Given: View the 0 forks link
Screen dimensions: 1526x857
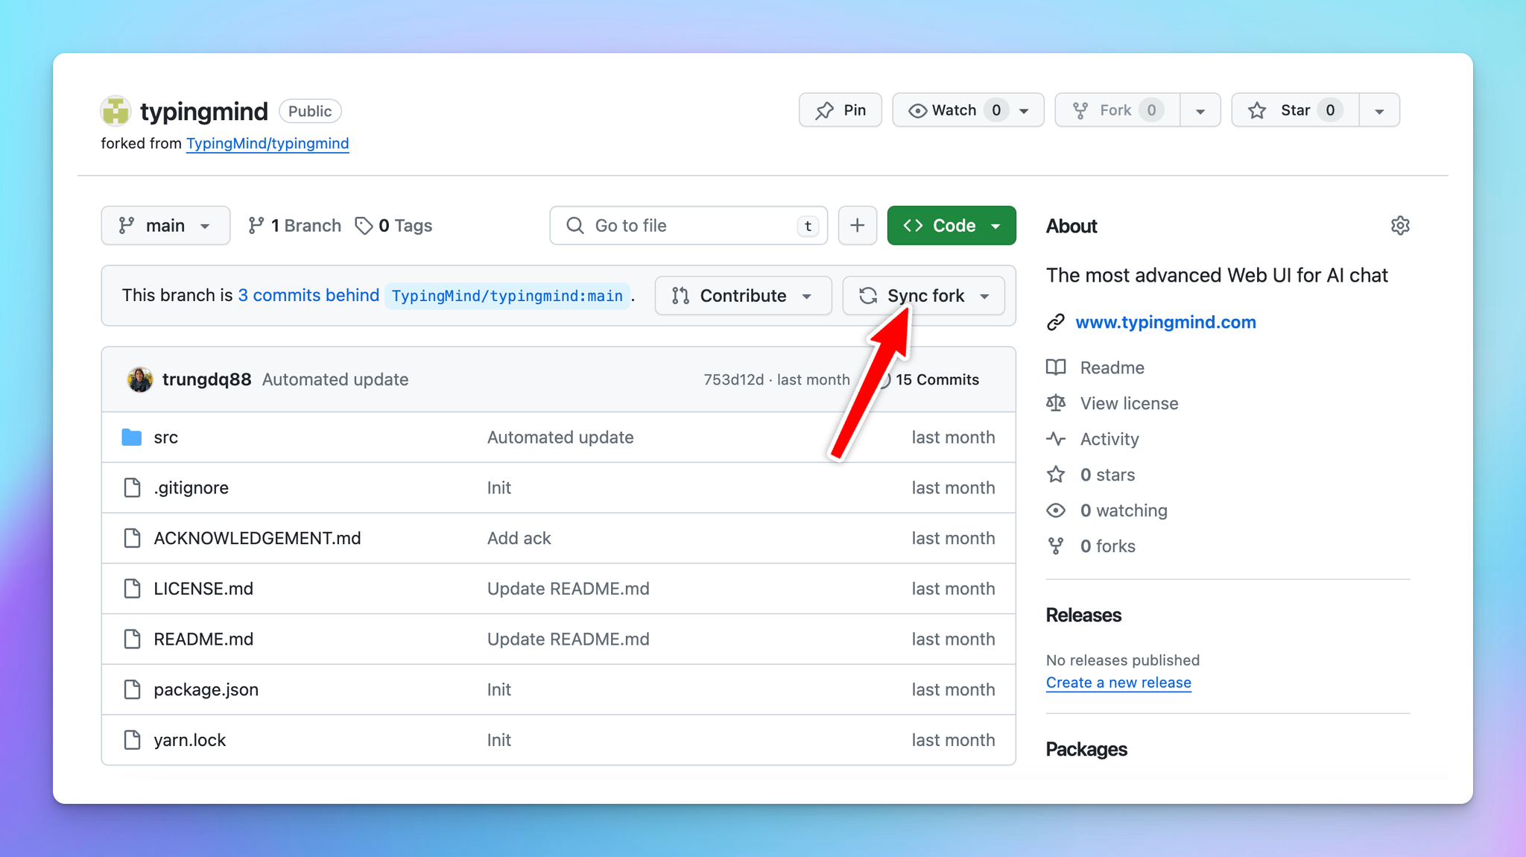Looking at the screenshot, I should coord(1107,546).
